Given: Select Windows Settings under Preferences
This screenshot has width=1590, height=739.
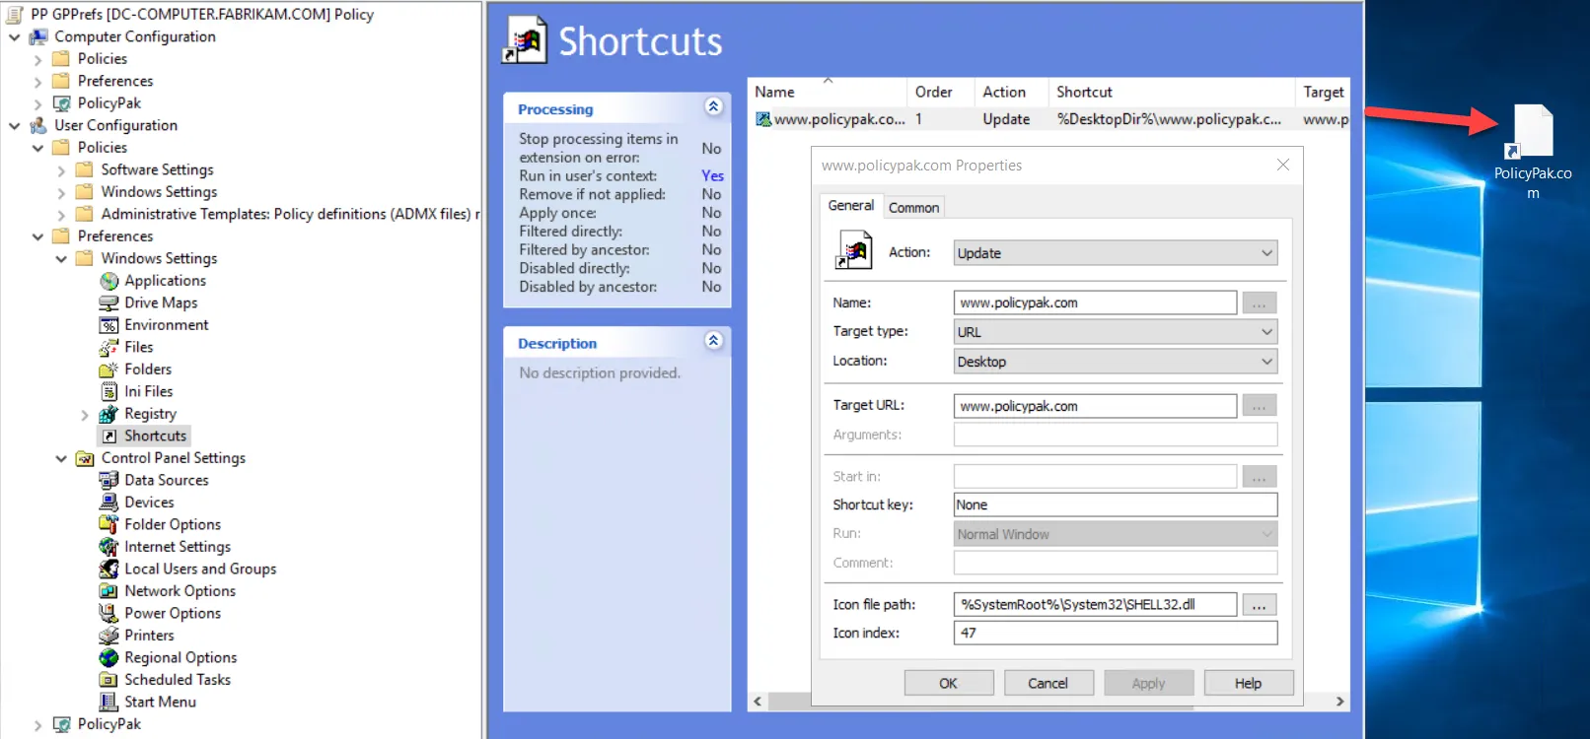Looking at the screenshot, I should point(159,258).
